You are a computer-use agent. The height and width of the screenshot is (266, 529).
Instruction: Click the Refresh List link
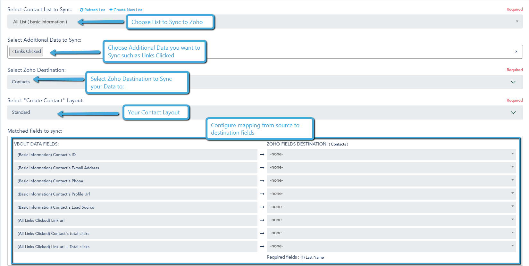(92, 10)
